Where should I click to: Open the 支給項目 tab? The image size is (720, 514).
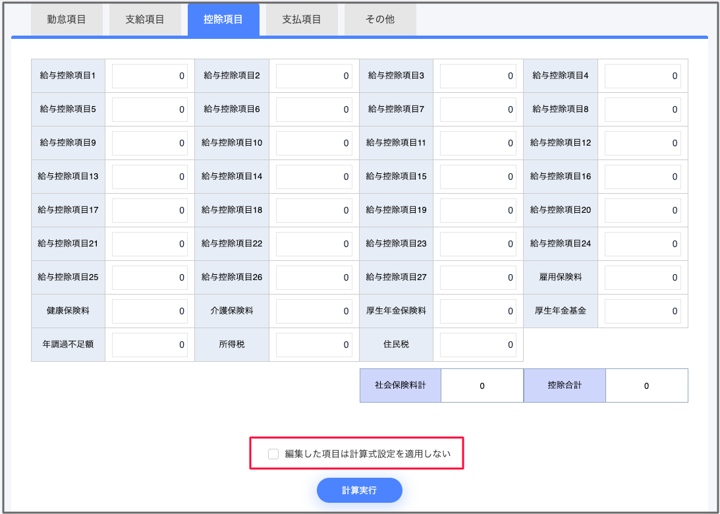tap(145, 19)
